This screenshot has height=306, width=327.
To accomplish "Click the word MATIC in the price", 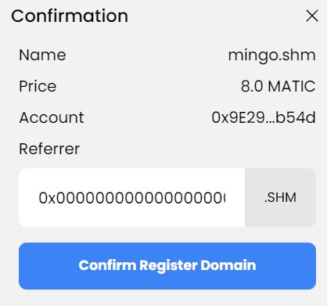I will [x=292, y=86].
